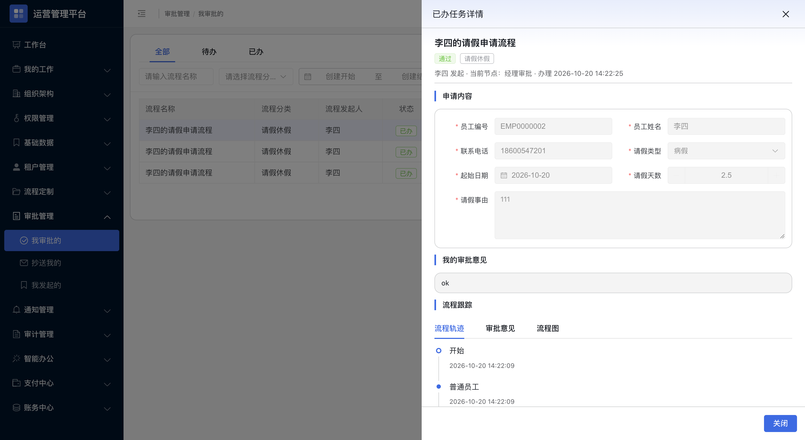The image size is (805, 440).
Task: Click the 审计管理 file icon
Action: tap(16, 334)
